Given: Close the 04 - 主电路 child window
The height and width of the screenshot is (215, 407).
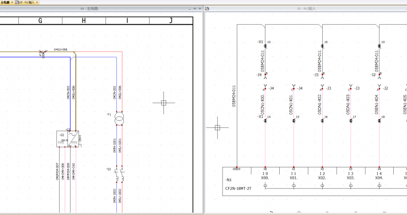Looking at the screenshot, I should tap(199, 9).
